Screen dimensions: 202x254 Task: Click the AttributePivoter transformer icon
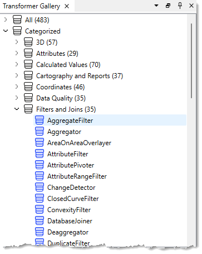[x=40, y=165]
